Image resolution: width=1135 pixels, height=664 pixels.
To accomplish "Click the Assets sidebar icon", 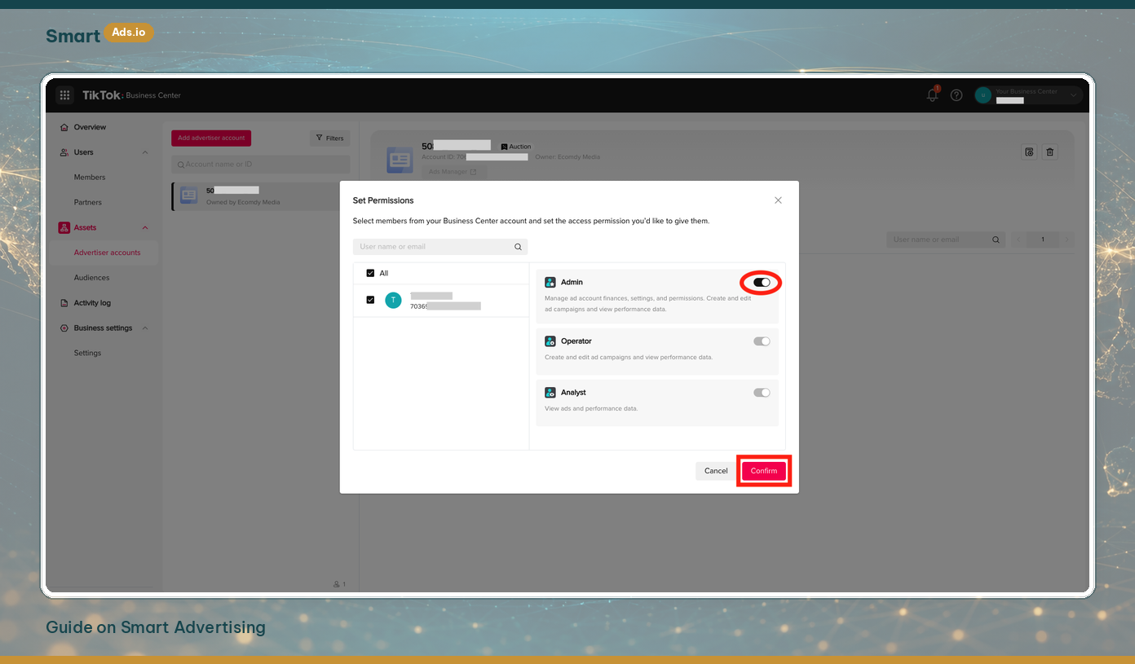I will click(x=64, y=227).
